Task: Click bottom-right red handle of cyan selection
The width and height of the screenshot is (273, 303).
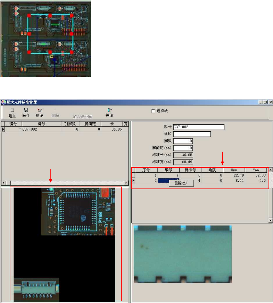Action: tap(72, 52)
